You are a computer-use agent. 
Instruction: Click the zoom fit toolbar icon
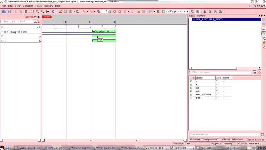tap(32, 12)
